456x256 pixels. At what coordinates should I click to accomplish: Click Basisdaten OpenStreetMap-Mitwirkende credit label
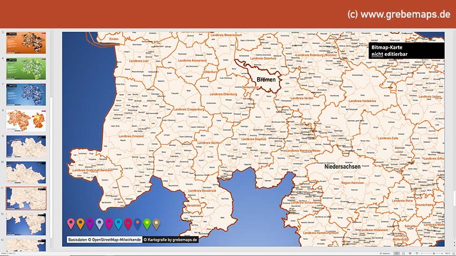tap(105, 240)
